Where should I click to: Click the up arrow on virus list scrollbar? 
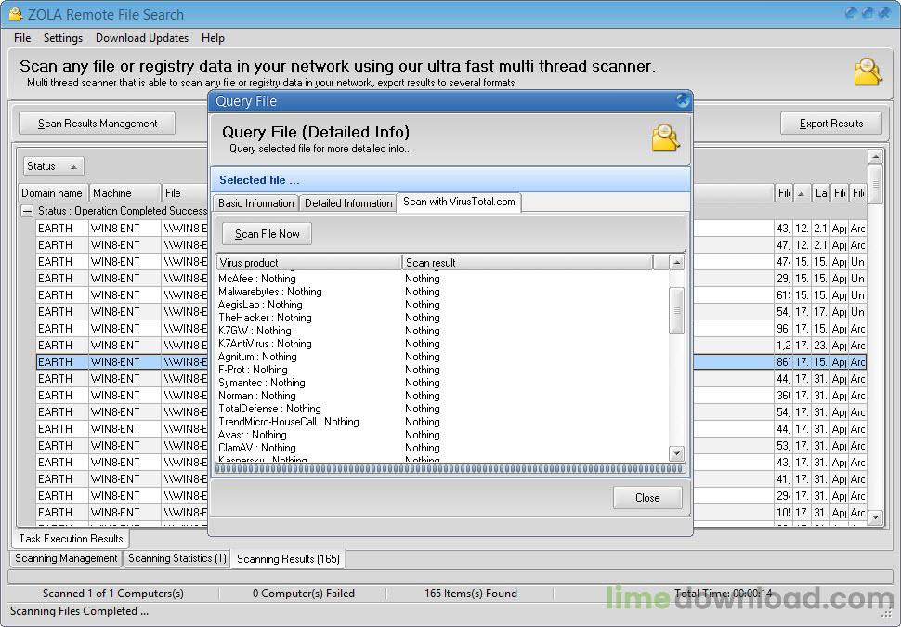(x=677, y=264)
